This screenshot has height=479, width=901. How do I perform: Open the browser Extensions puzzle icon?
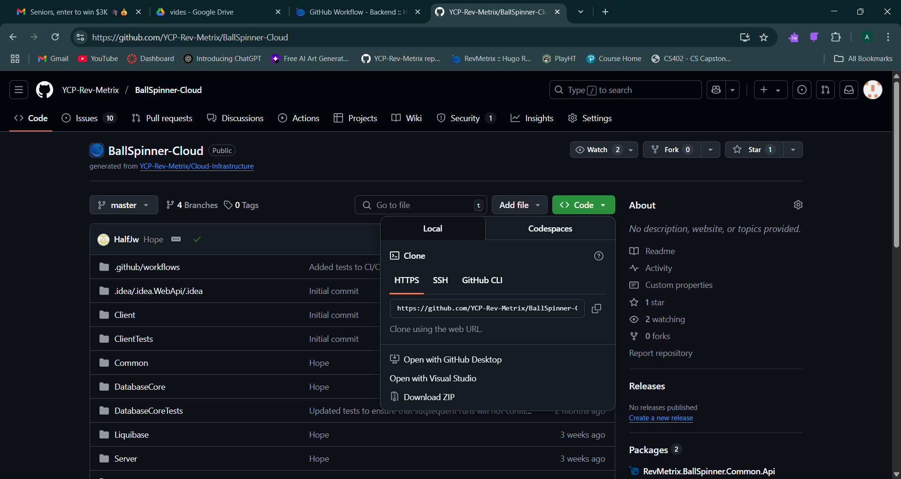tap(836, 37)
